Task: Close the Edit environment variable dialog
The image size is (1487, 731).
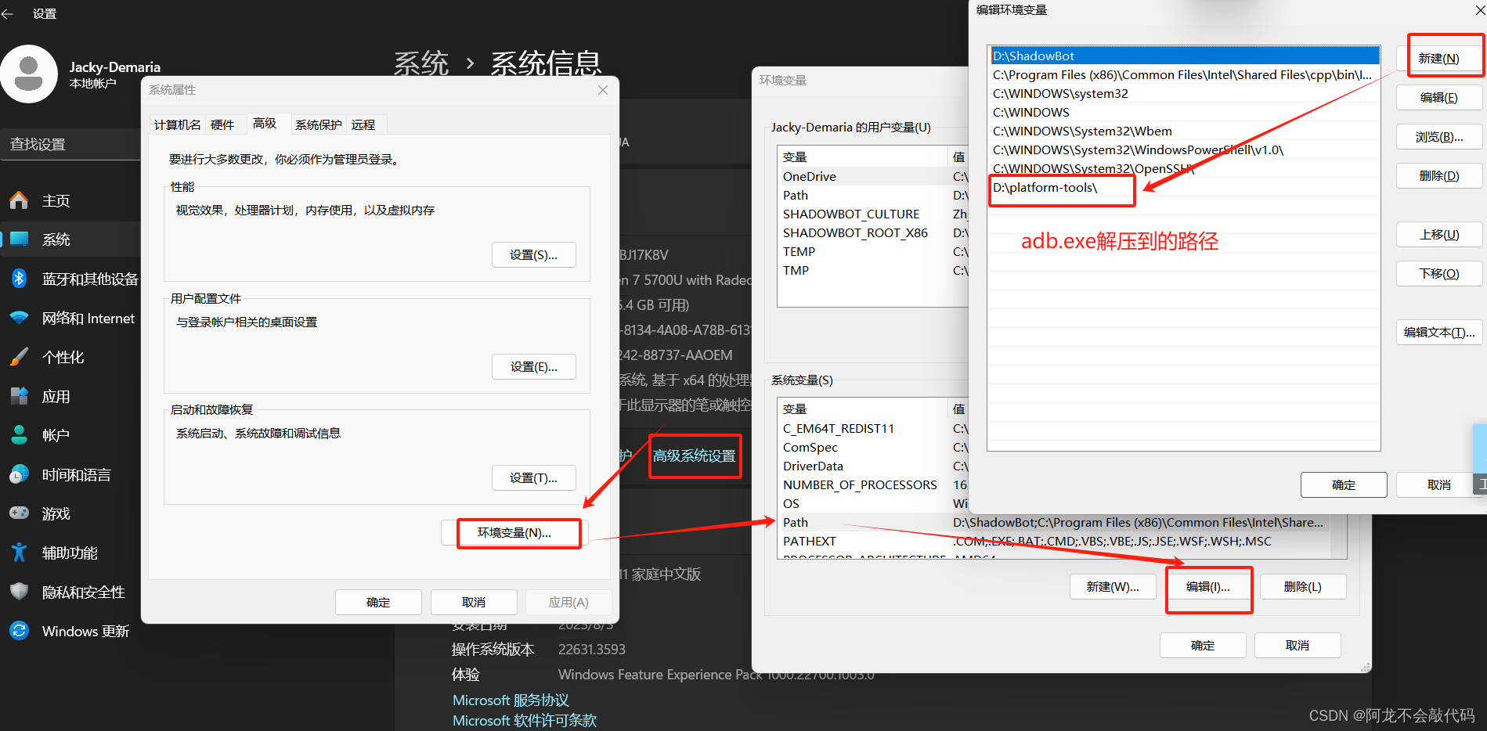Action: [x=1479, y=10]
